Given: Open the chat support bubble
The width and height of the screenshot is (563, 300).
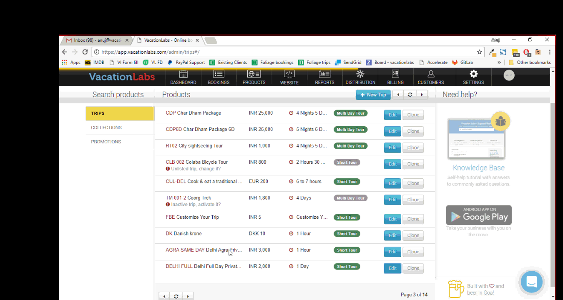Looking at the screenshot, I should click(531, 282).
